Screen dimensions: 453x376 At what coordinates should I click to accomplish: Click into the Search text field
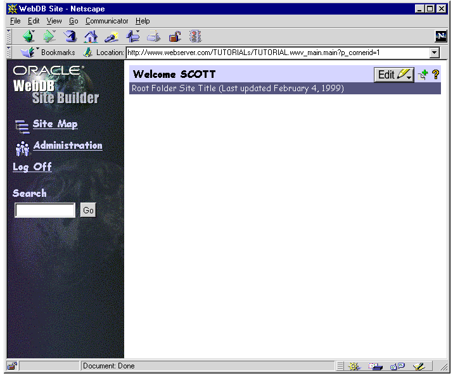pyautogui.click(x=45, y=210)
